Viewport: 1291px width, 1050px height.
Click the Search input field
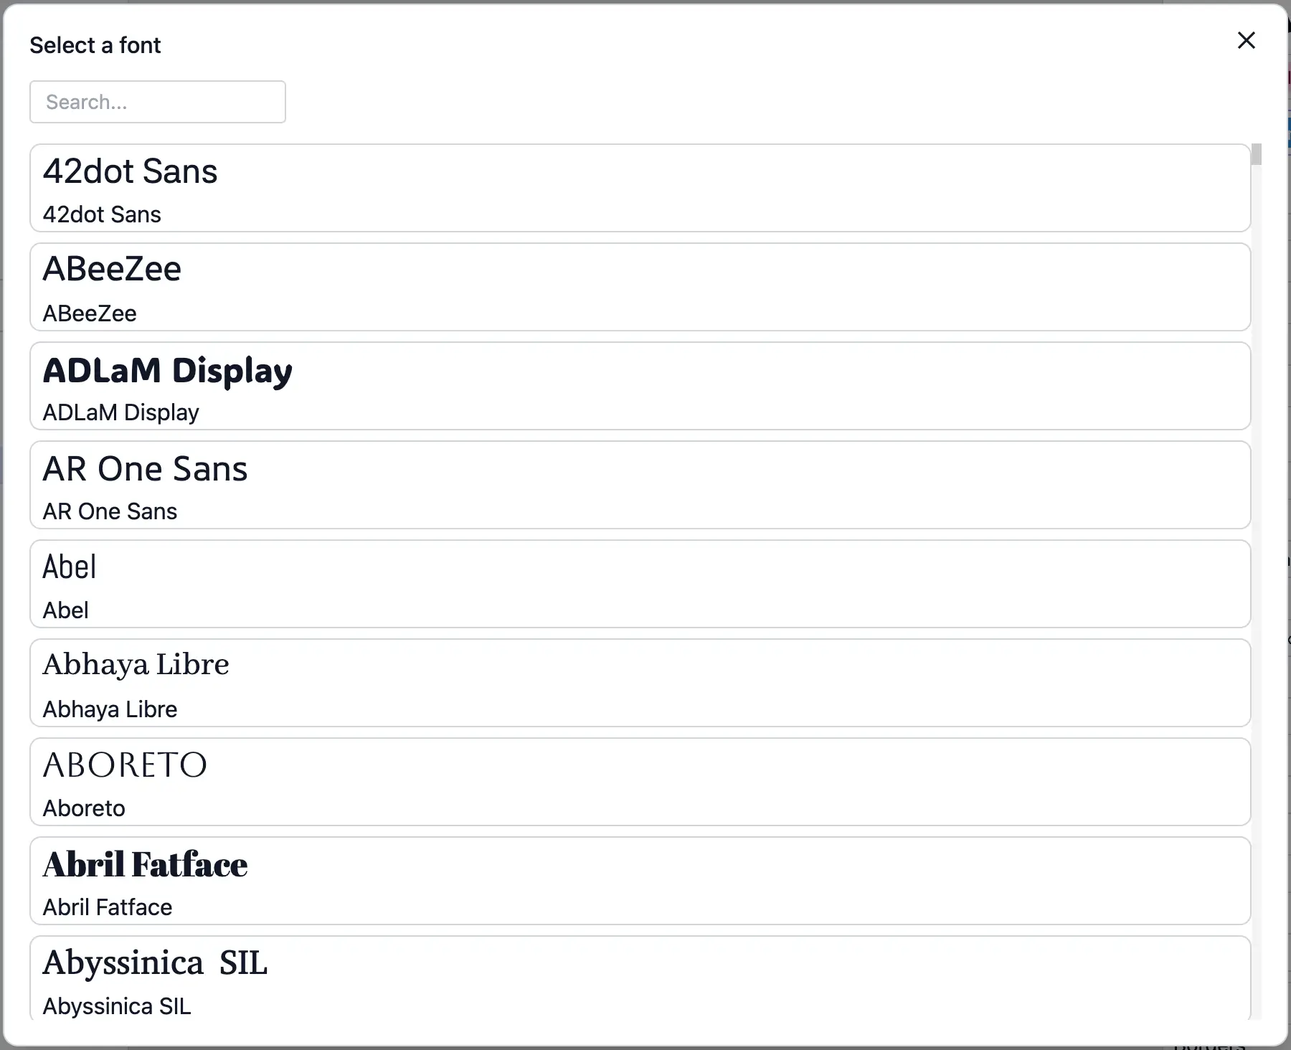click(157, 102)
